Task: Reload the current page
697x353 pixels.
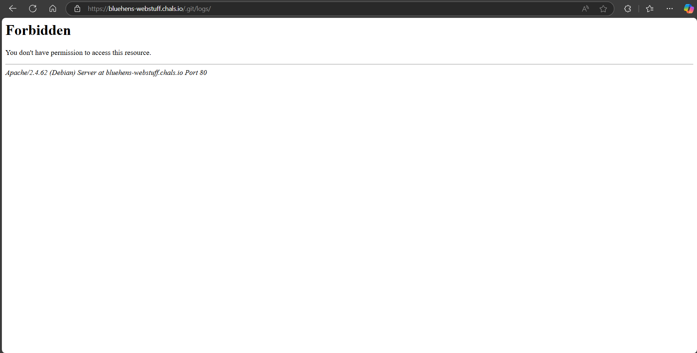Action: pyautogui.click(x=33, y=8)
